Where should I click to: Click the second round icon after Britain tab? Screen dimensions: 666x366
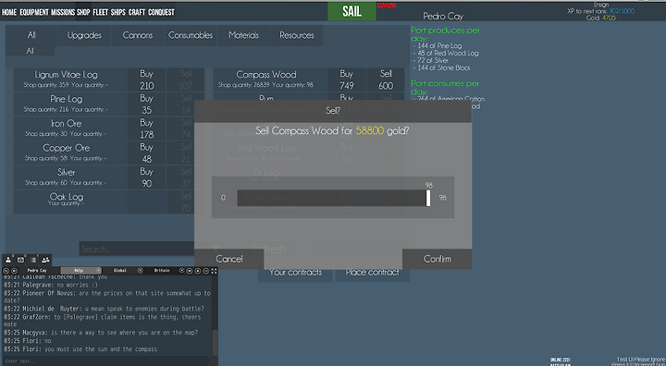click(190, 271)
